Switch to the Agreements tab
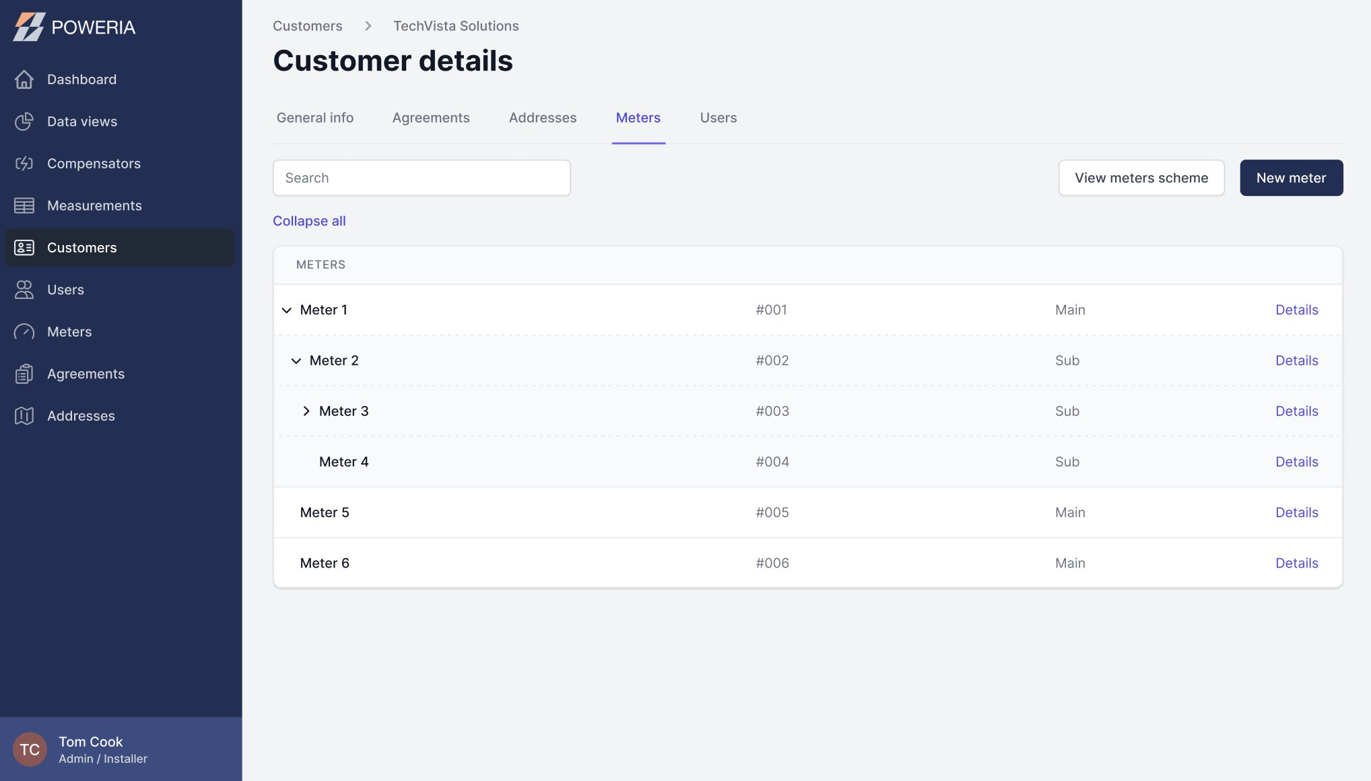This screenshot has height=781, width=1371. tap(431, 118)
